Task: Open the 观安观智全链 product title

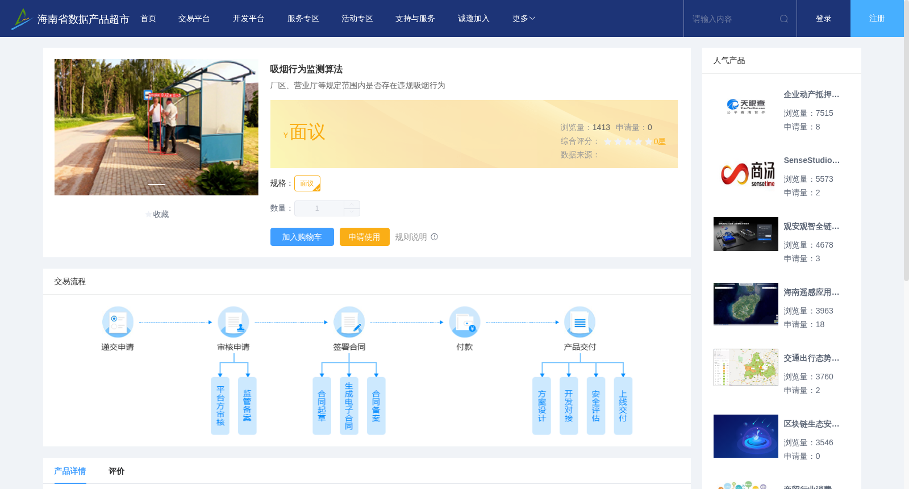Action: pyautogui.click(x=811, y=227)
